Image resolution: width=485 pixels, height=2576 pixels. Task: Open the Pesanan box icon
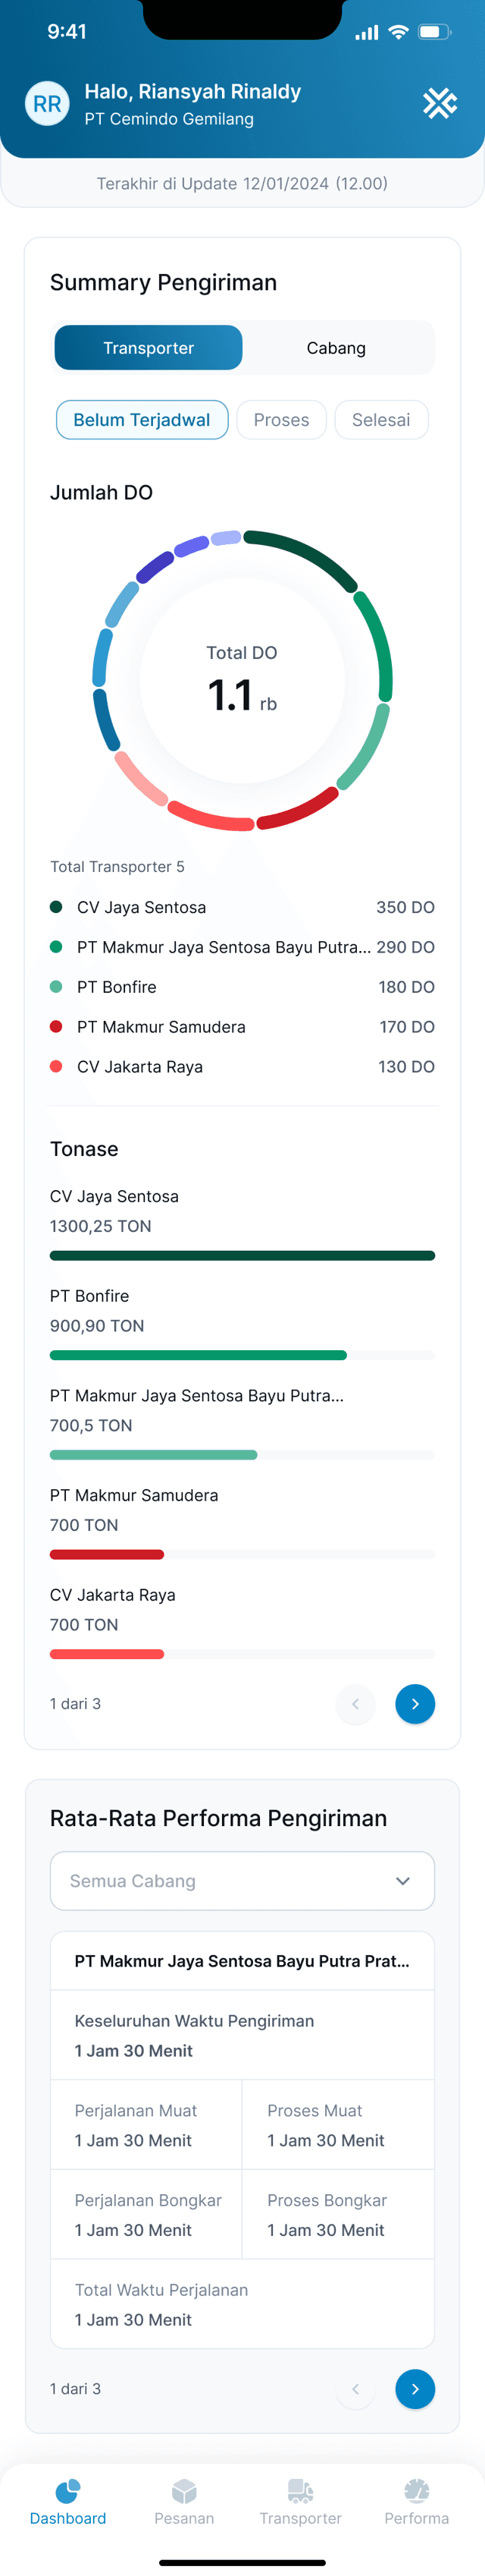[x=183, y=2490]
